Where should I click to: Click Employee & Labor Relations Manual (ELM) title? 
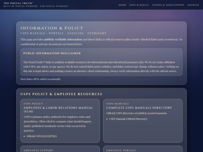click(58, 110)
